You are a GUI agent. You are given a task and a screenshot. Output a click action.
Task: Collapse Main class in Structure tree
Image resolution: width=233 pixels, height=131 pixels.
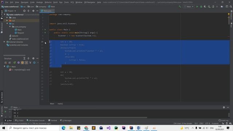click(x=5, y=67)
